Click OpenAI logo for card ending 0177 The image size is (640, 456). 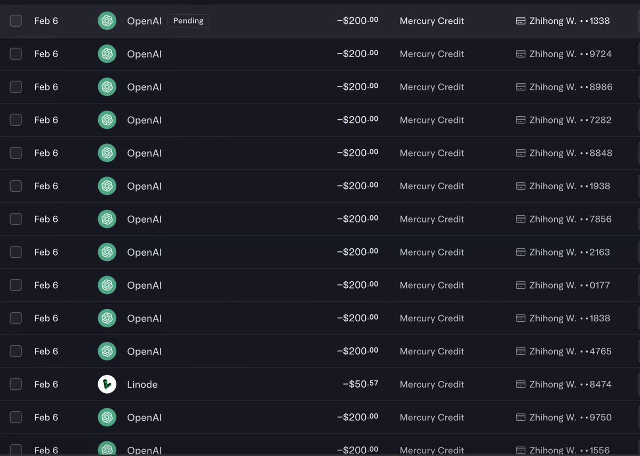point(107,285)
